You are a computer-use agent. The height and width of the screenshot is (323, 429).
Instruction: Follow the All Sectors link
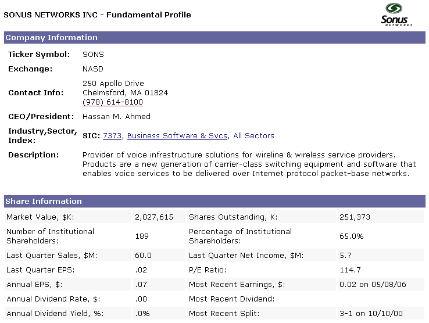point(253,136)
